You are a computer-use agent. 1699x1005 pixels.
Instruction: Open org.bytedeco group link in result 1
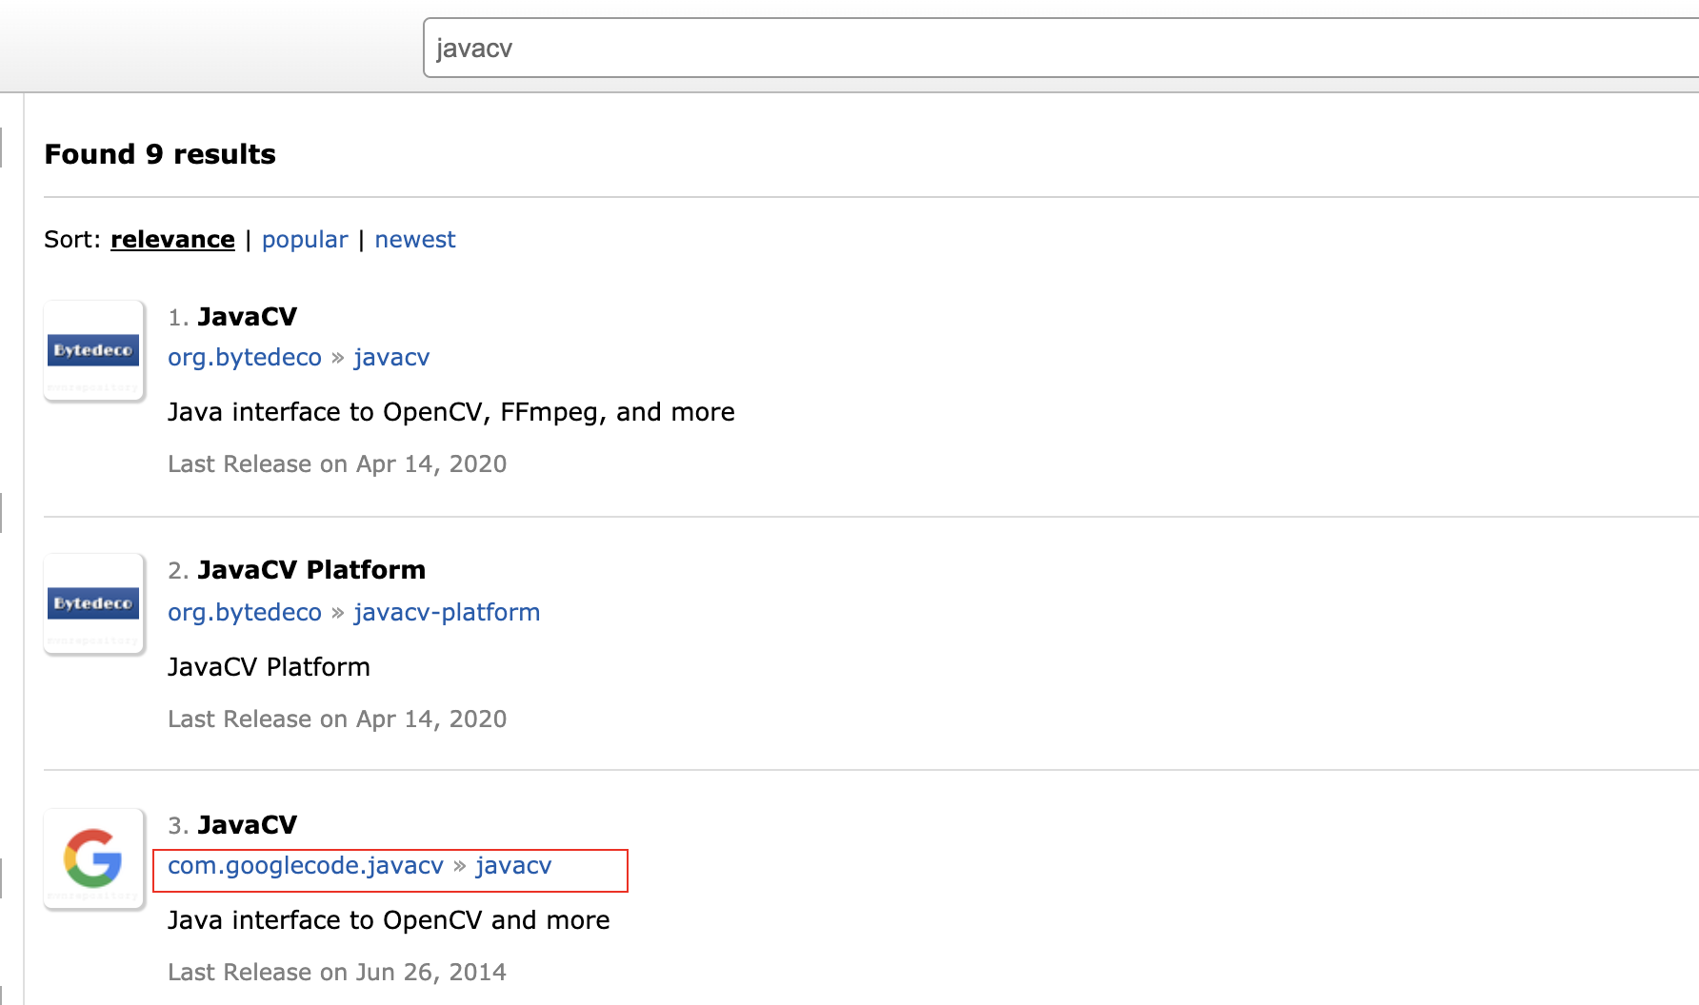(x=245, y=358)
